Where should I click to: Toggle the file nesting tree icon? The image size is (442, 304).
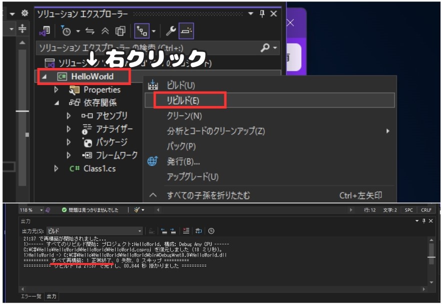(142, 31)
